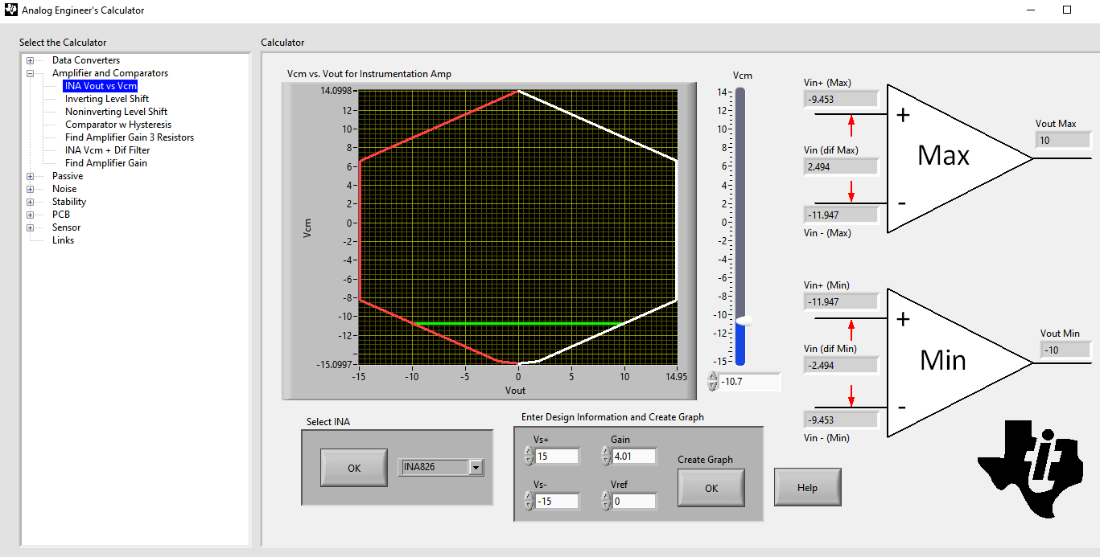This screenshot has height=557, width=1100.
Task: Expand the Data Converters category
Action: (30, 59)
